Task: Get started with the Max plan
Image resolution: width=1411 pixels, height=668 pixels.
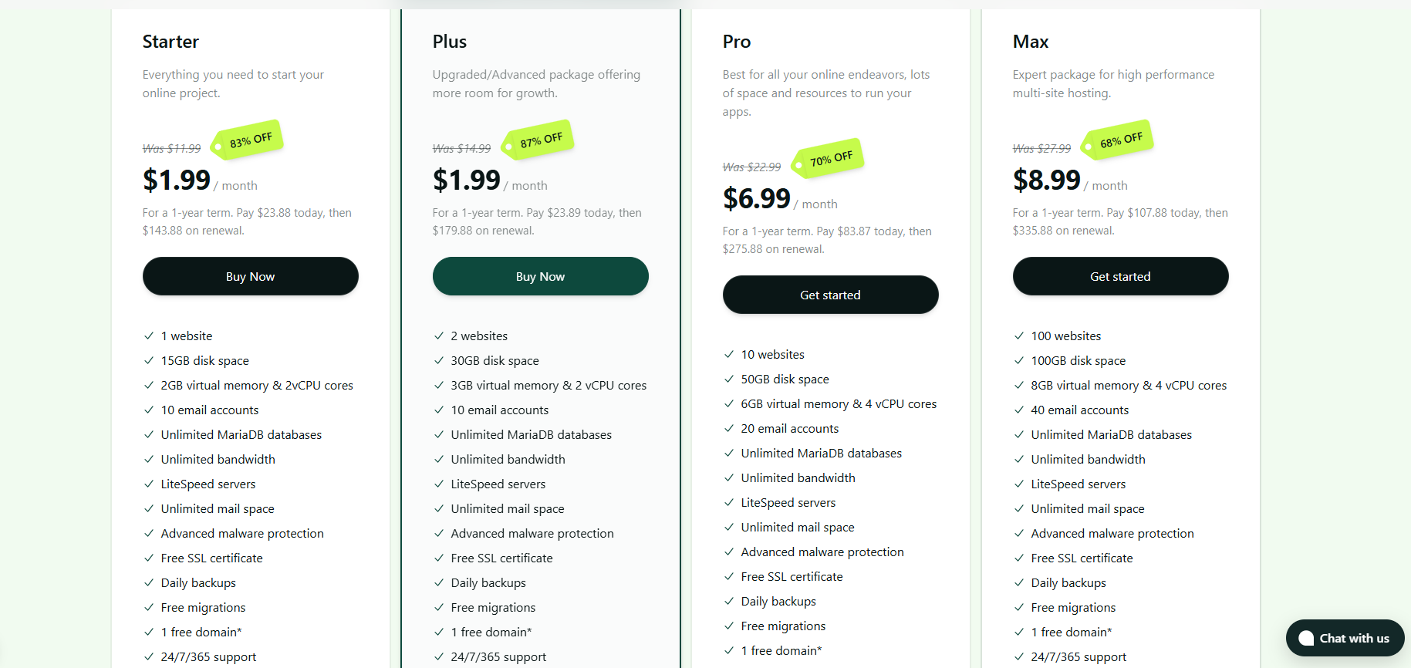Action: (1120, 276)
